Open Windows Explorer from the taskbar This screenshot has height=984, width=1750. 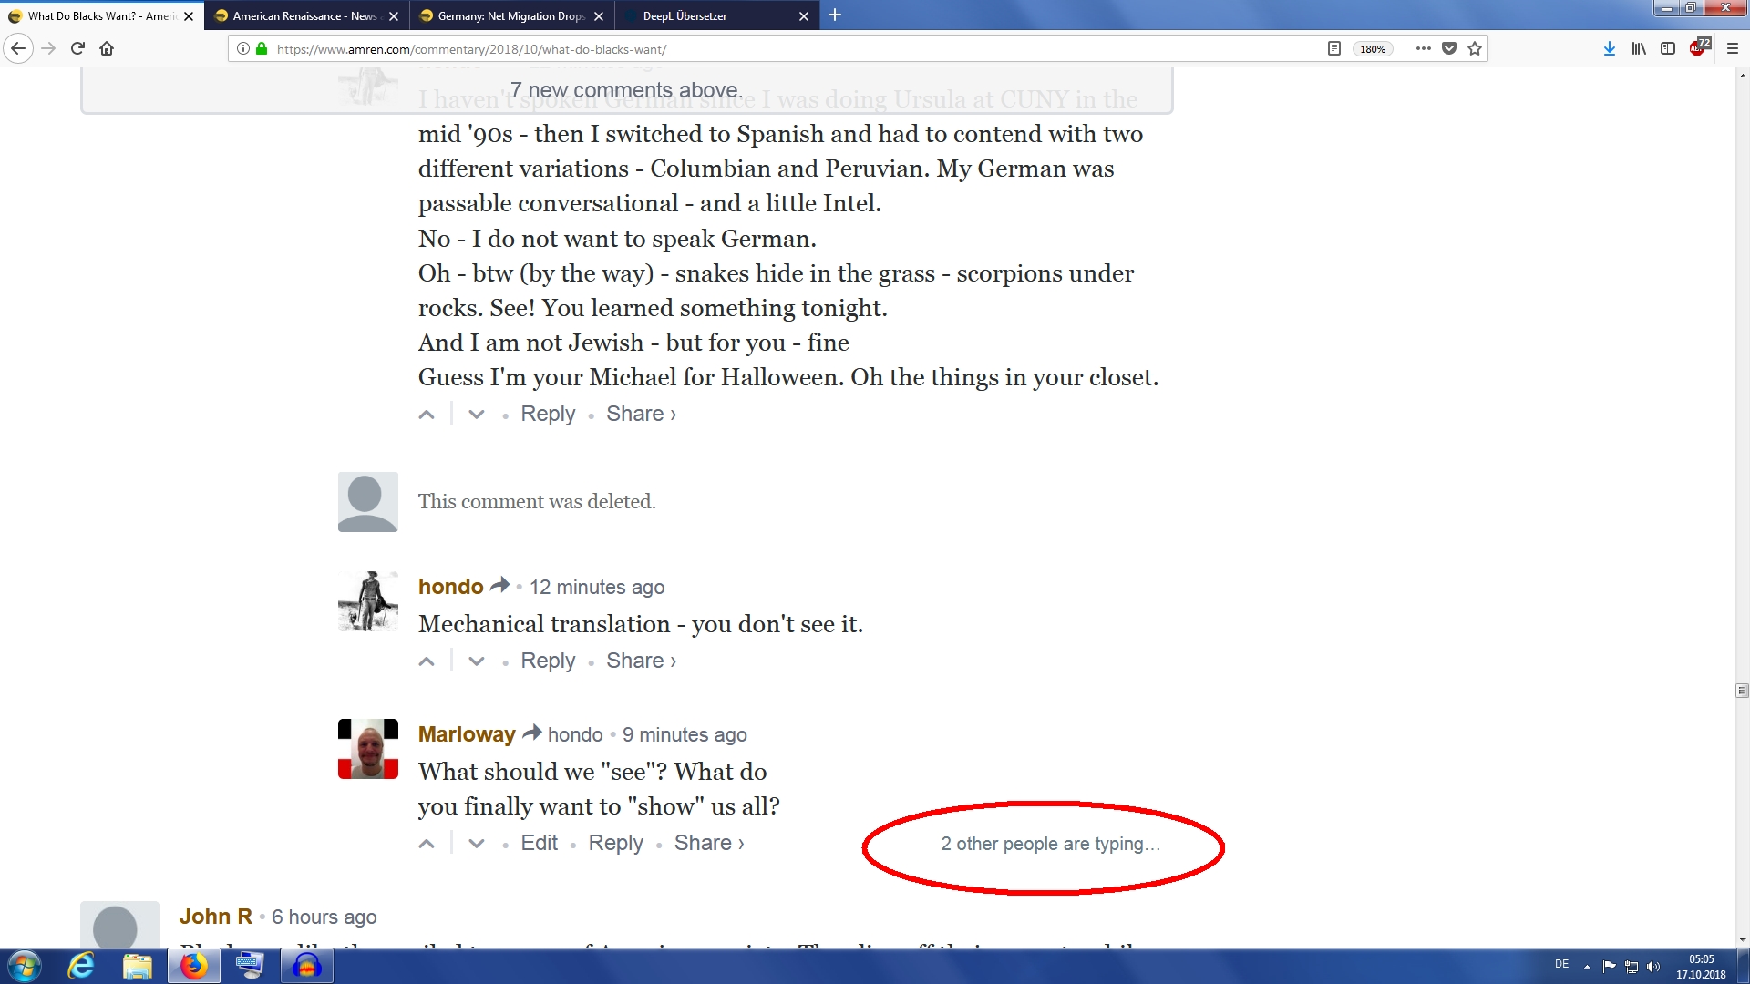point(137,966)
